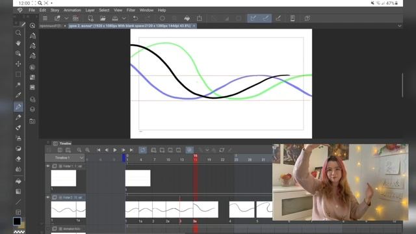The width and height of the screenshot is (416, 234).
Task: Select the Move layer tool
Action: pos(18,64)
